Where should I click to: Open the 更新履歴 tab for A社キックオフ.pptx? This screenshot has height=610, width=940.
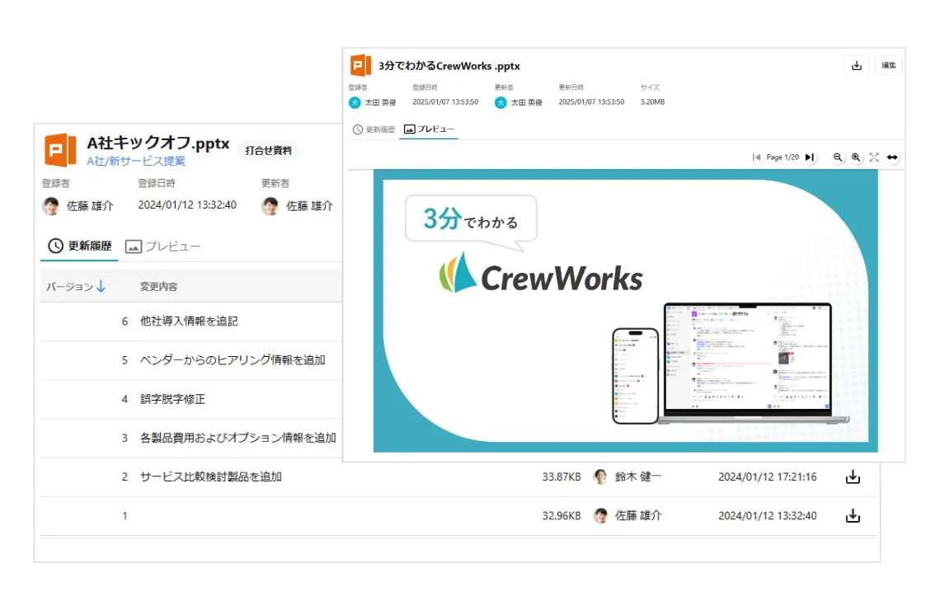[x=79, y=246]
